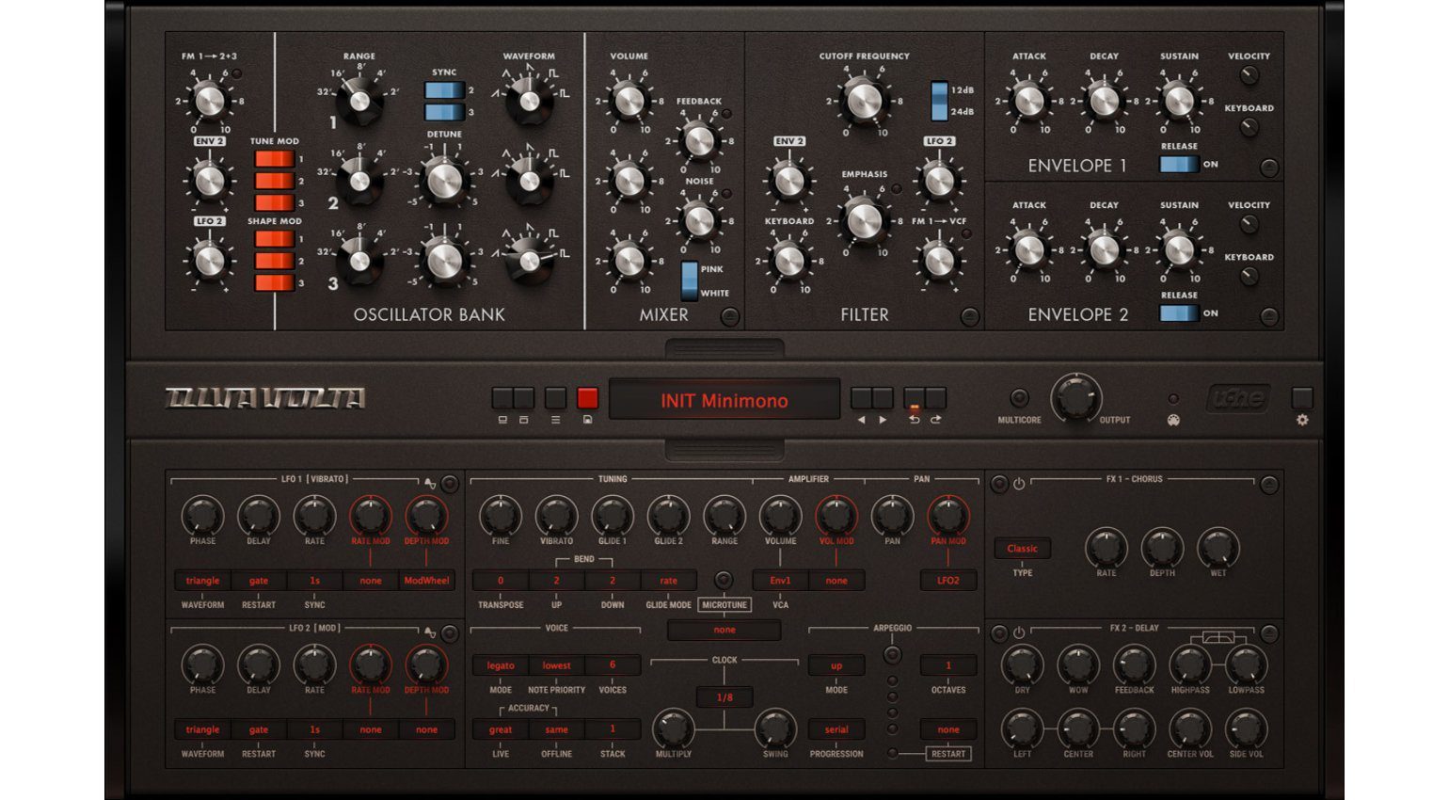Screen dimensions: 1449x800
Task: Click the arpeggio RESTART button
Action: click(x=947, y=754)
